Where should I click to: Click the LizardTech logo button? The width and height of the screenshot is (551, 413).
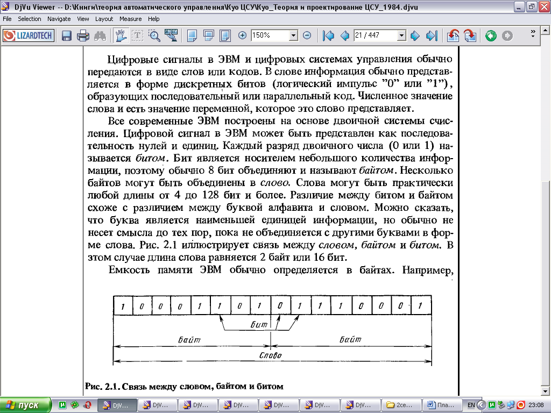coord(29,35)
